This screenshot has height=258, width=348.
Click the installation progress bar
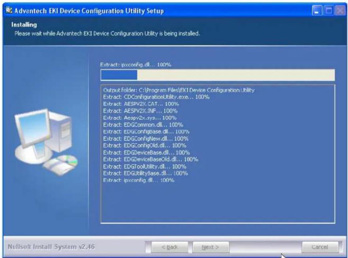[x=218, y=75]
